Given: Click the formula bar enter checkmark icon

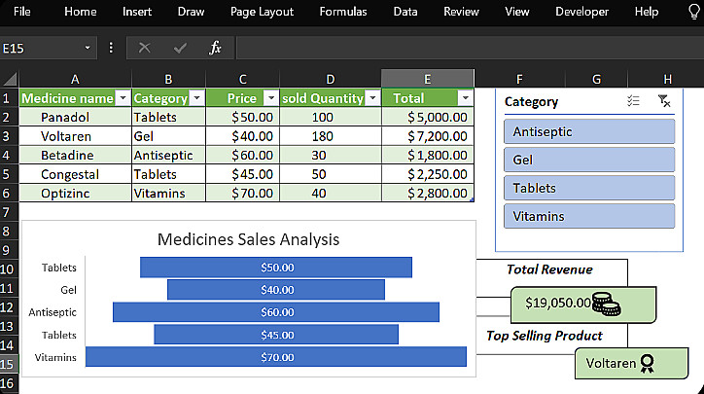Looking at the screenshot, I should (180, 48).
